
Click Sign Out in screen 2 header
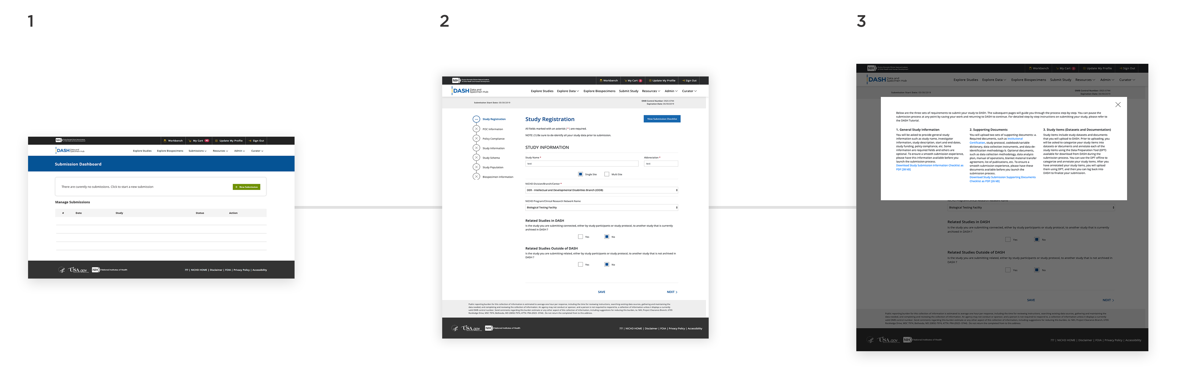tap(689, 81)
